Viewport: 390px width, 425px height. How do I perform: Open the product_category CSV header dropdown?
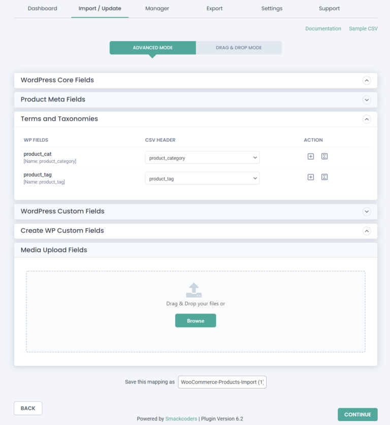point(202,158)
